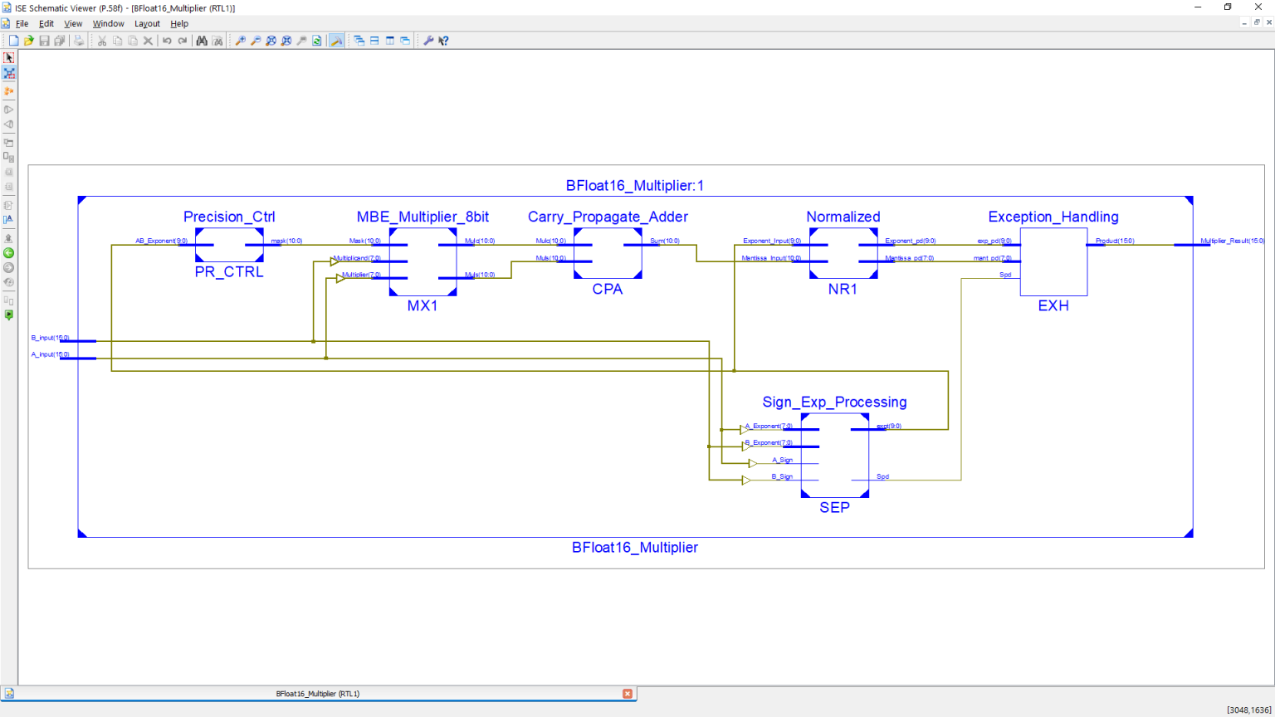Image resolution: width=1275 pixels, height=717 pixels.
Task: Click the New file icon
Action: pyautogui.click(x=13, y=41)
